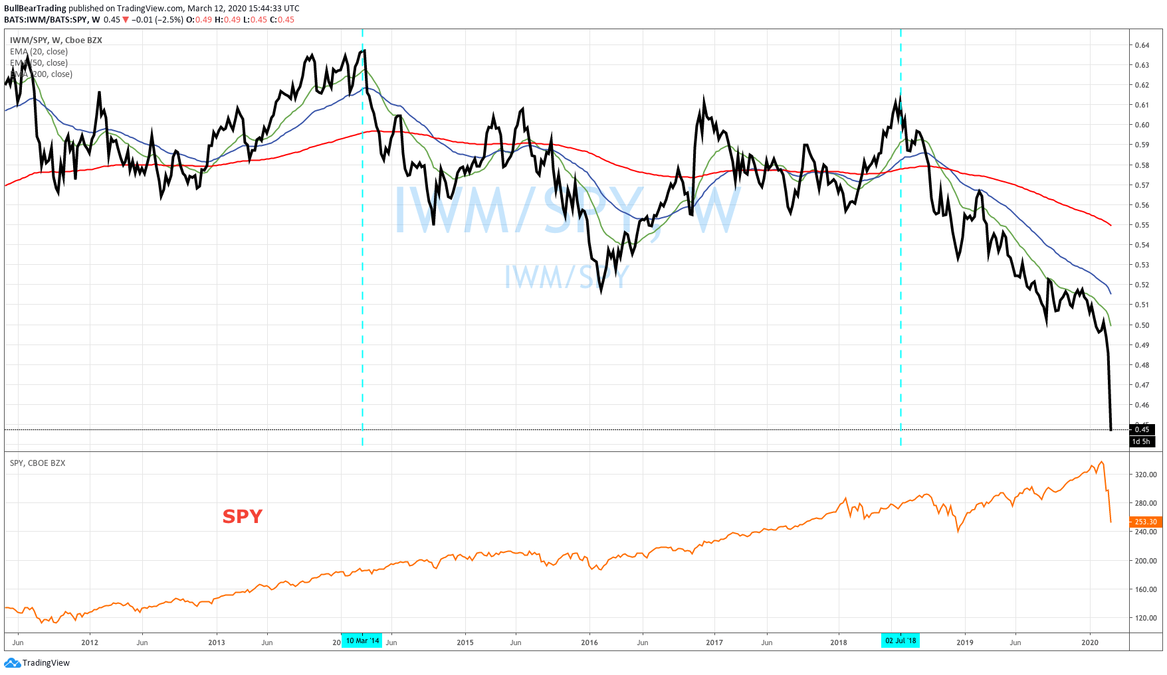Select the EMA (50, close) indicator label
This screenshot has width=1167, height=675.
click(39, 63)
